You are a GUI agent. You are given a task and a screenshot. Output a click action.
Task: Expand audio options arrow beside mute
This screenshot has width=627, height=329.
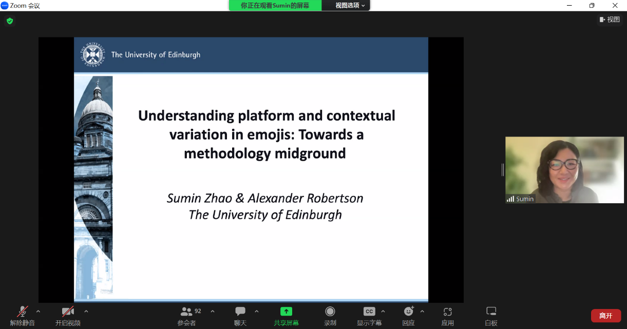(x=38, y=311)
